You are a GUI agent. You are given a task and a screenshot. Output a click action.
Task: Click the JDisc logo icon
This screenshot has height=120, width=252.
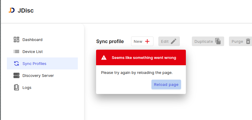click(x=12, y=10)
